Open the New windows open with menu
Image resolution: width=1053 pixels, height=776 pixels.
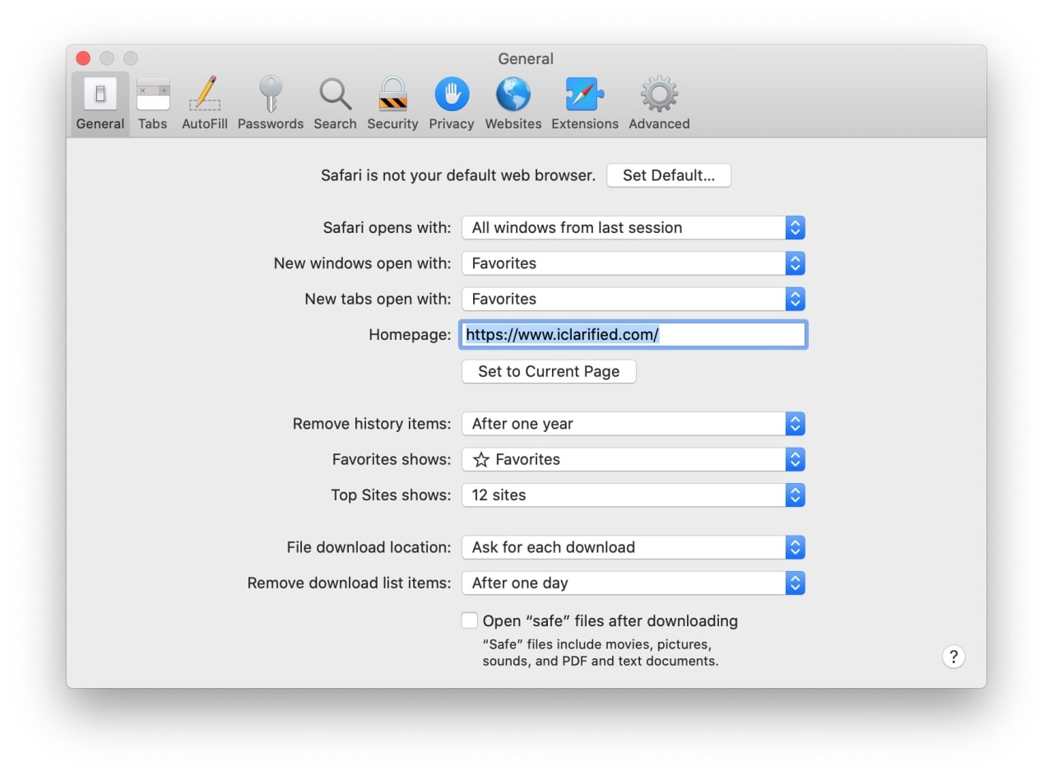(x=633, y=263)
